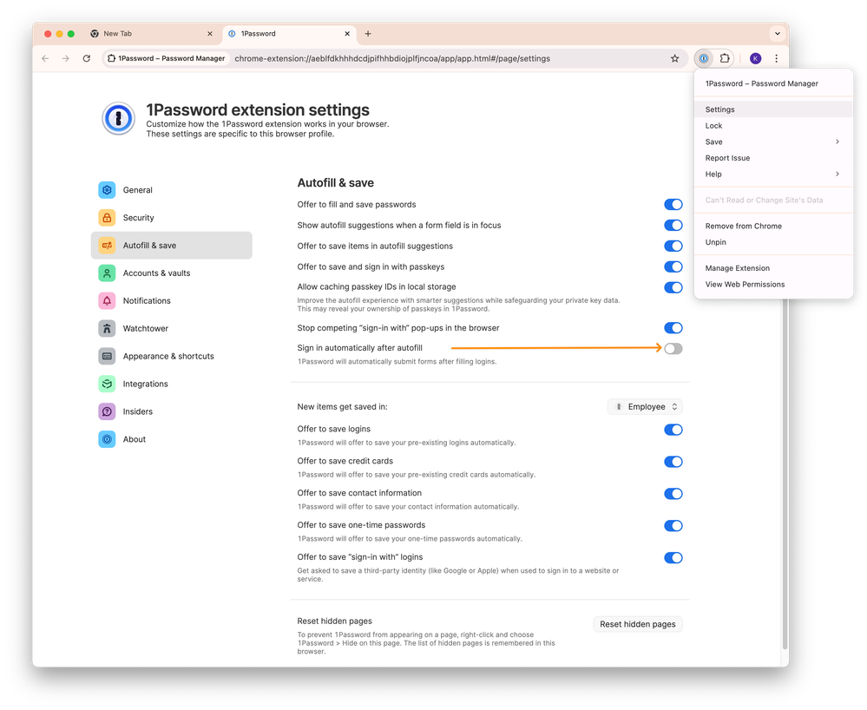The height and width of the screenshot is (710, 867).
Task: Reload the page
Action: tap(86, 58)
